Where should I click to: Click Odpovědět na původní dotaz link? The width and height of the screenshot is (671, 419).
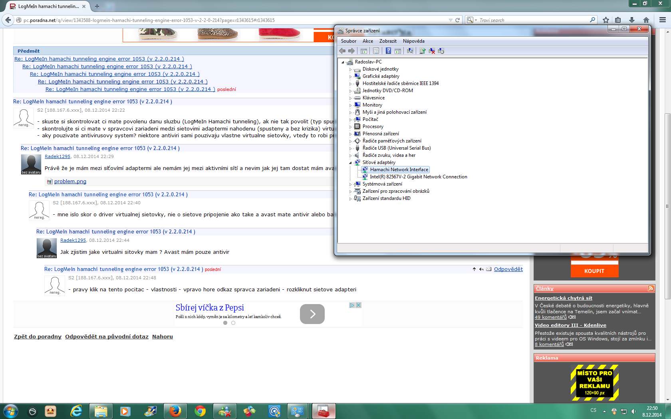[107, 337]
